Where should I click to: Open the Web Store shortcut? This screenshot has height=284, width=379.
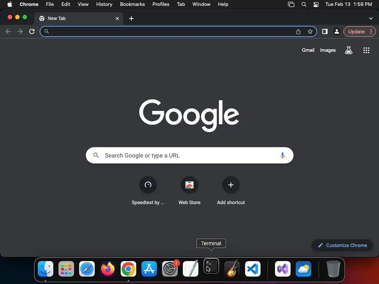click(x=189, y=191)
